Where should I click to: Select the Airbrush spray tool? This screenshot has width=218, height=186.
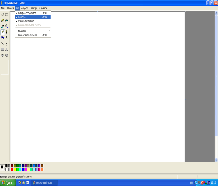[2, 38]
